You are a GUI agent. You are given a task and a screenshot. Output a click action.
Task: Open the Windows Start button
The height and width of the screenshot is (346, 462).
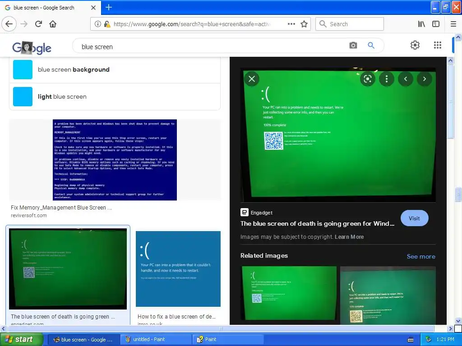tap(22, 339)
